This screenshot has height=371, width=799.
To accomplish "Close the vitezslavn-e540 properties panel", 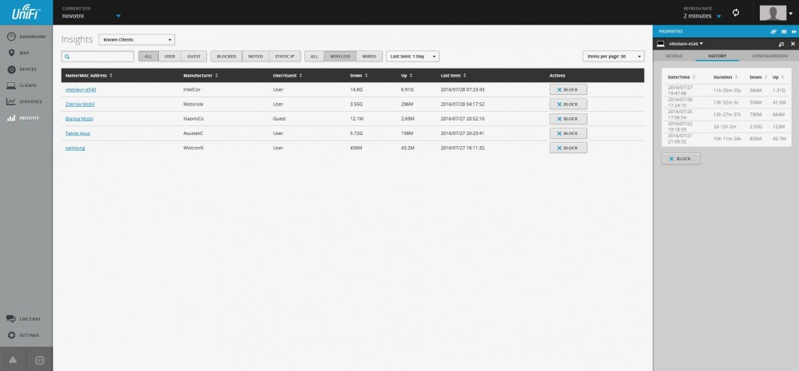I will tap(791, 44).
